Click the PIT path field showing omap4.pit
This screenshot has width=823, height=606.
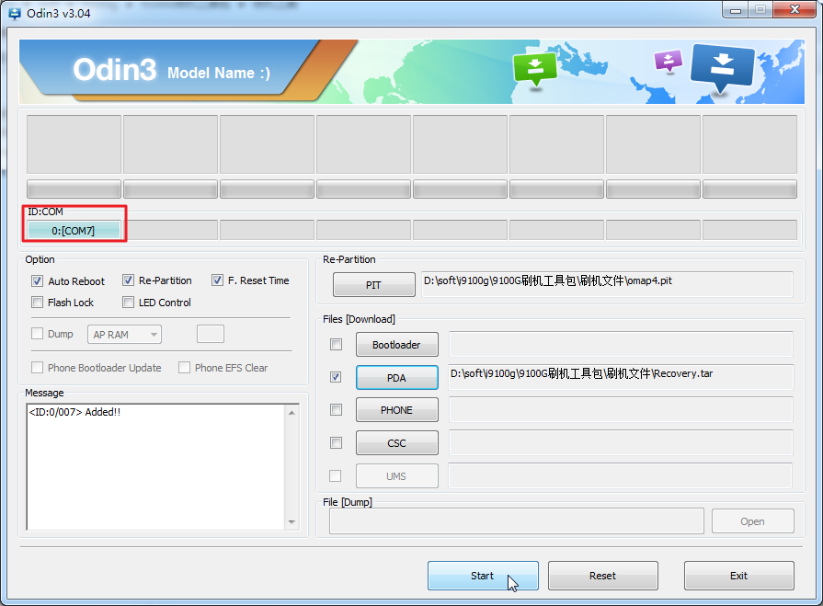pyautogui.click(x=607, y=284)
